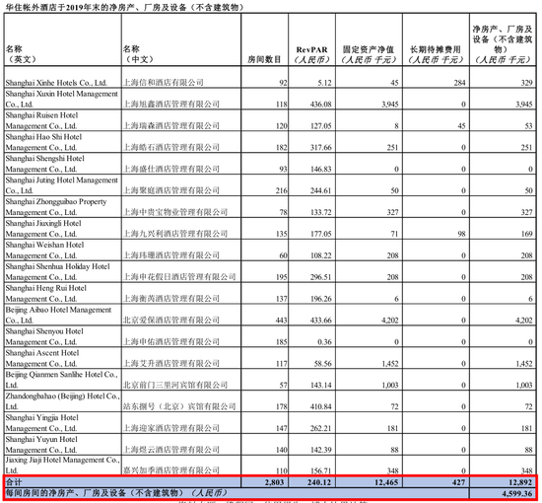Screen dimensions: 542x503
Task: Click the Chinese name 北京爱保酒店管理有限公司
Action: coord(171,320)
